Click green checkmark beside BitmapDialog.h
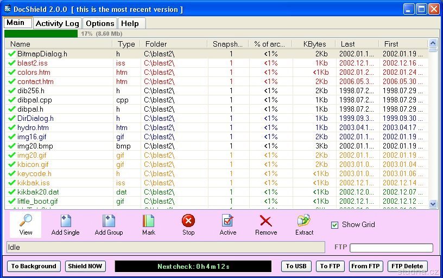This screenshot has height=278, width=443. click(x=11, y=54)
